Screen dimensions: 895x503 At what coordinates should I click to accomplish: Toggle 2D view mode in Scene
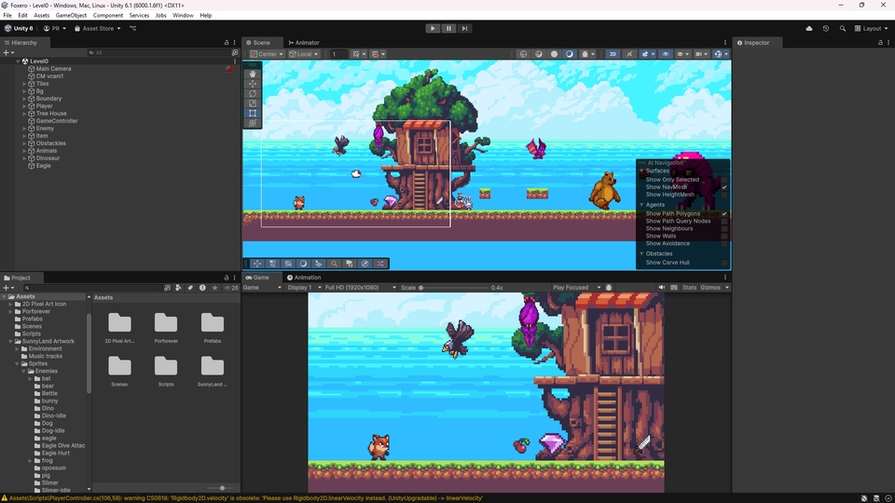613,54
